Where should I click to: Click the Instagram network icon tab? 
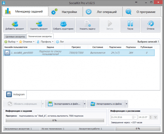15,94
